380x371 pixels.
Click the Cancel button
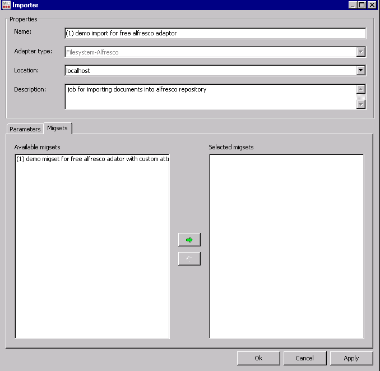click(x=305, y=358)
